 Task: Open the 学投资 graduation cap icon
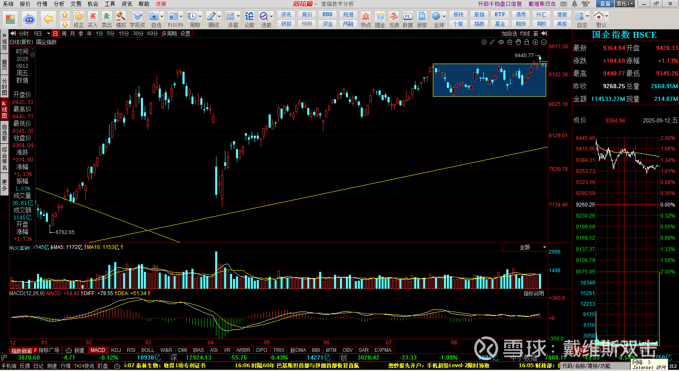point(137,17)
